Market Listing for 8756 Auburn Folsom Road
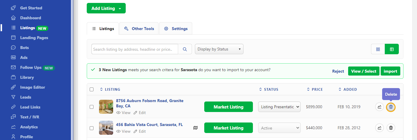 (x=229, y=107)
